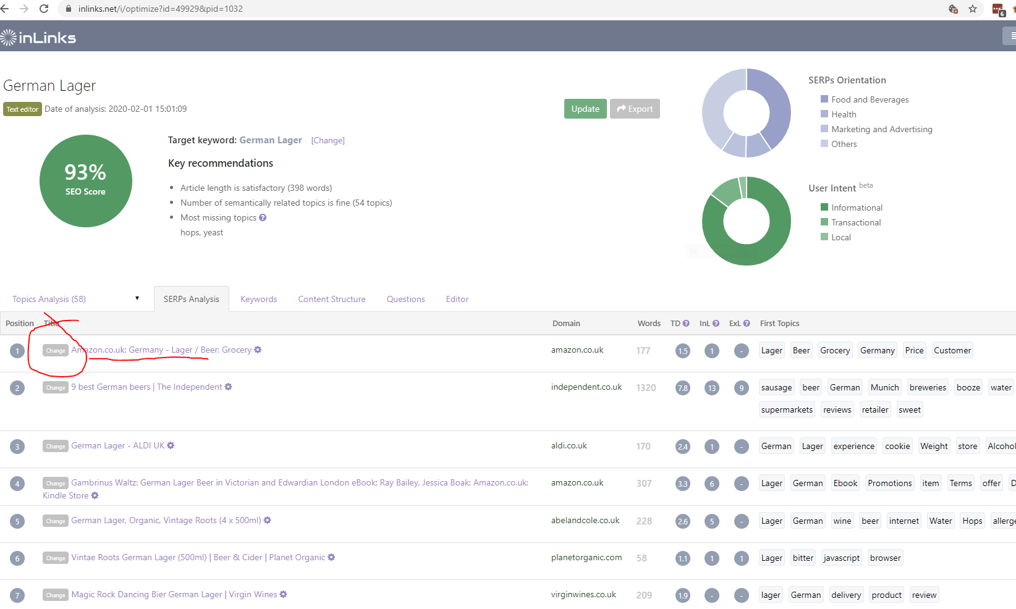Click the Export button
The image size is (1016, 609).
(x=635, y=109)
